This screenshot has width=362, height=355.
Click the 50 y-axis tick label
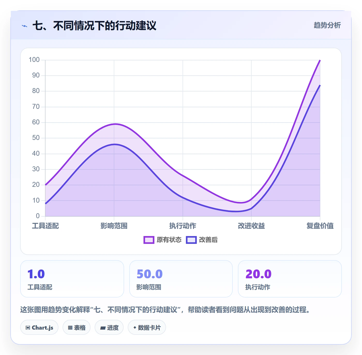(x=36, y=138)
